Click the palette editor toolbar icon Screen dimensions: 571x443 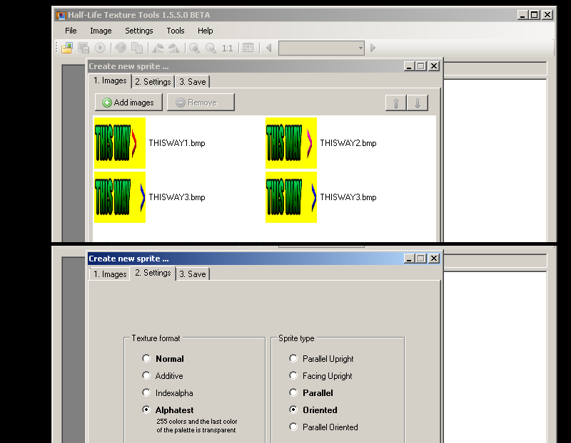pos(121,48)
